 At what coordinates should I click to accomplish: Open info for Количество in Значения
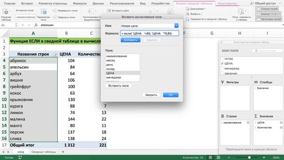(x=281, y=128)
